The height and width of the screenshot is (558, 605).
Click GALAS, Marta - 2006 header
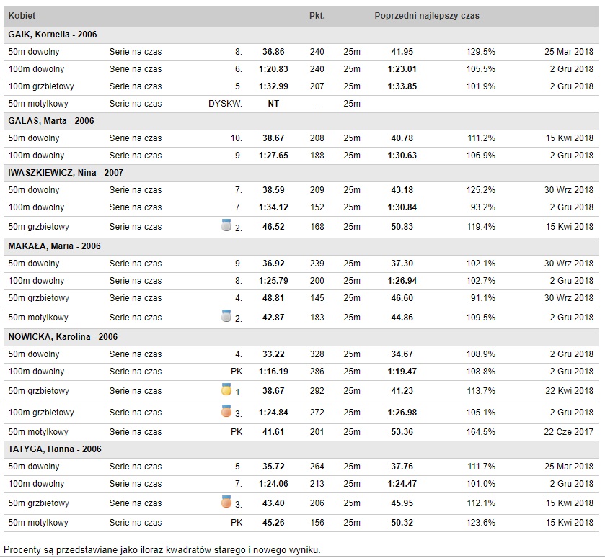click(51, 121)
